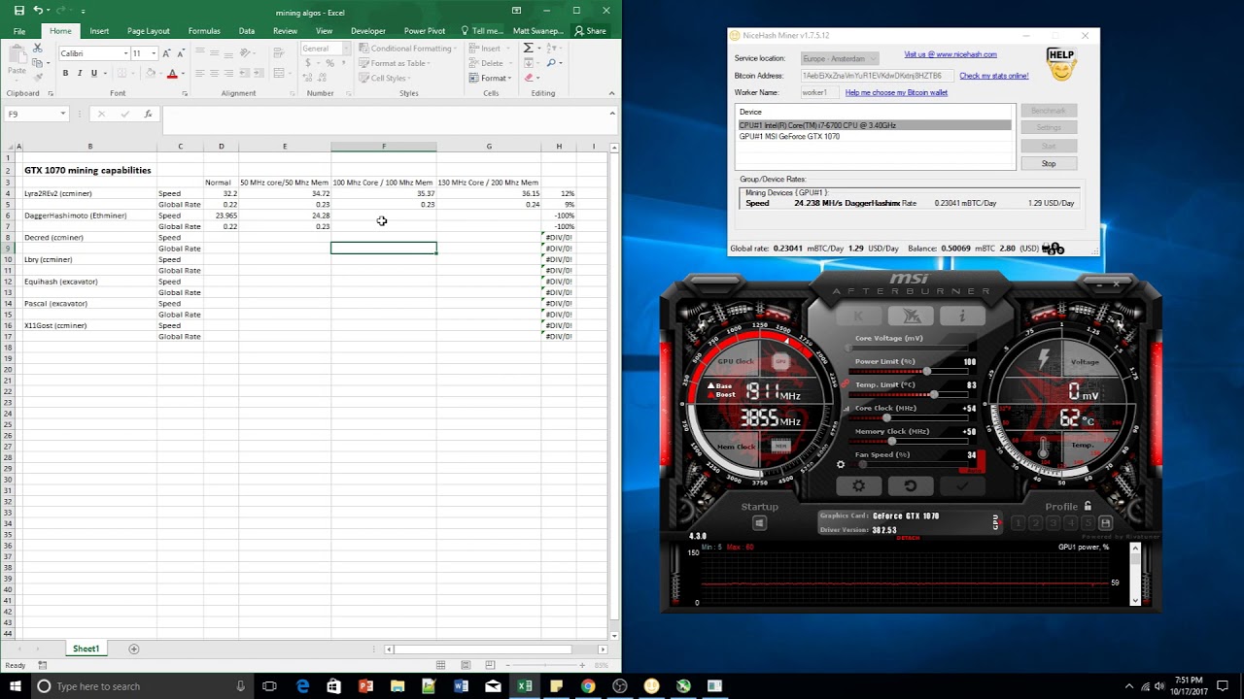The height and width of the screenshot is (699, 1244).
Task: Toggle Underline formatting in Excel
Action: coord(94,73)
